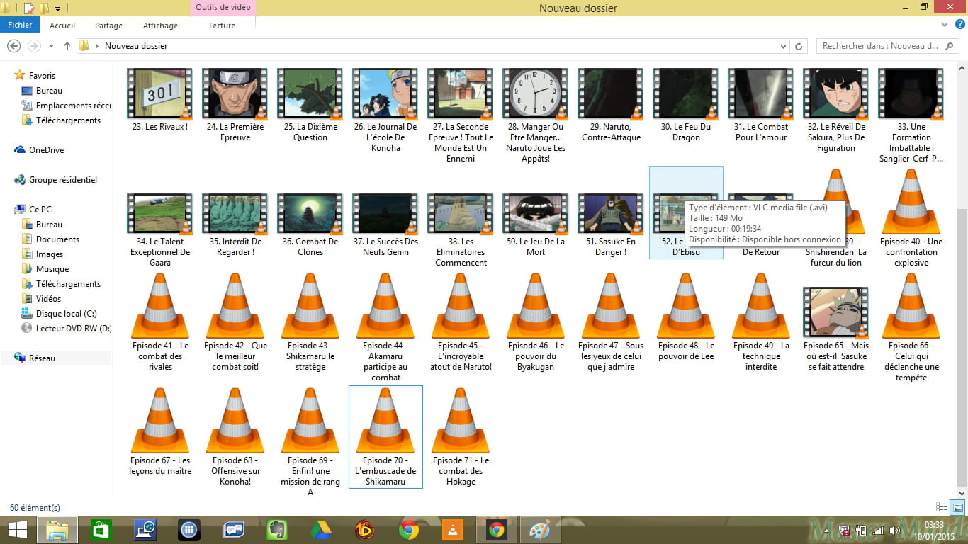Select Episode 47 VLC cone file

(611, 306)
